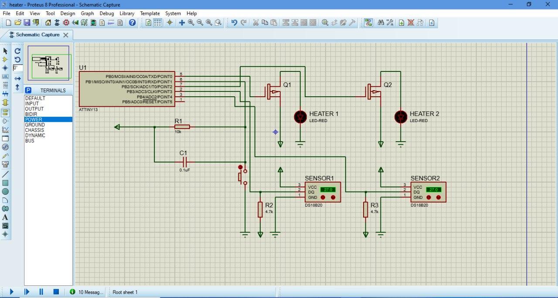Select BIDIR in the terminals list

[48, 114]
